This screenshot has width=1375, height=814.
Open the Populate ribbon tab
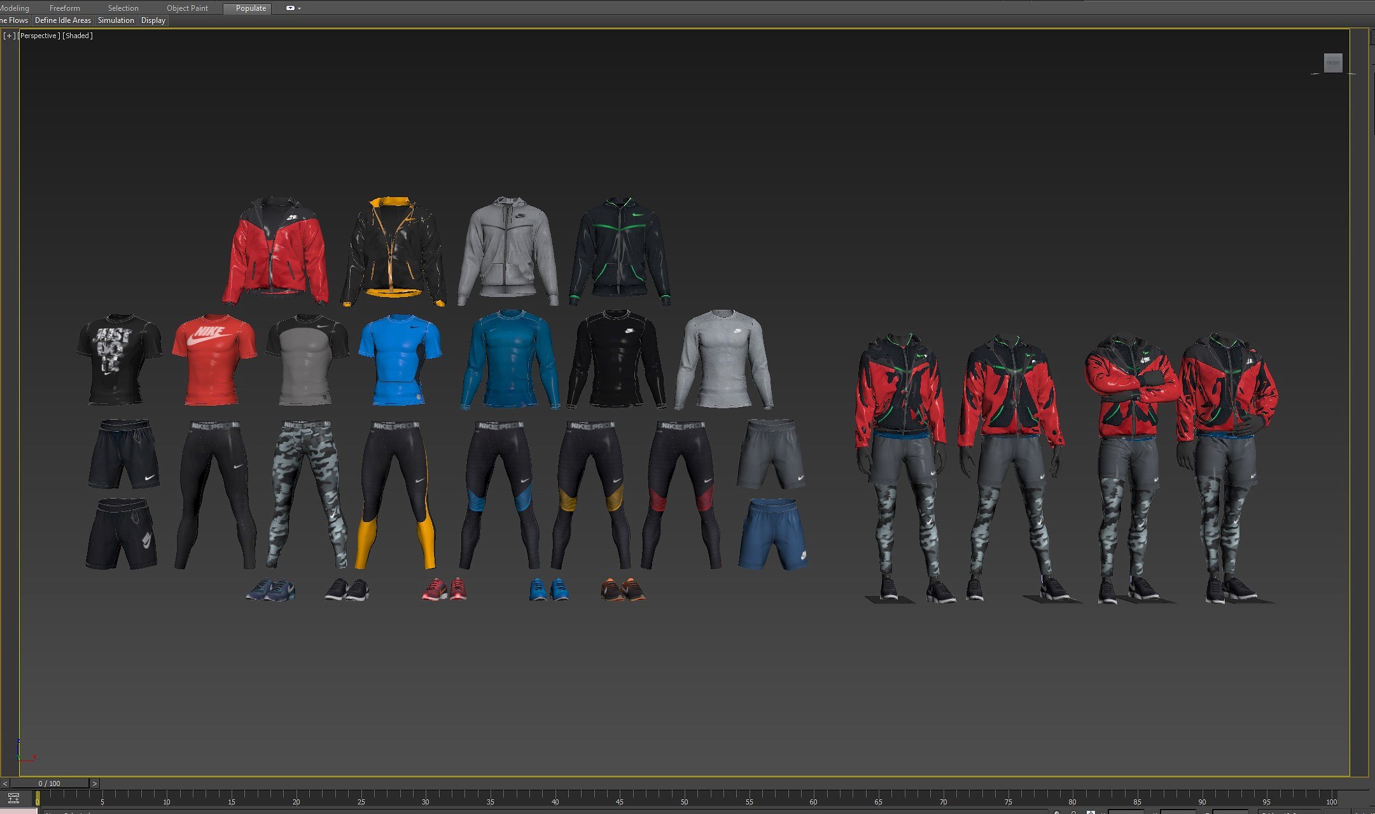pyautogui.click(x=251, y=8)
